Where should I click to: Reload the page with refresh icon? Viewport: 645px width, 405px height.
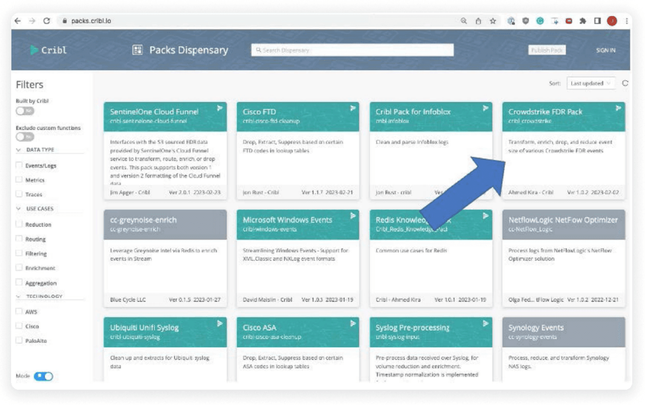pos(47,21)
